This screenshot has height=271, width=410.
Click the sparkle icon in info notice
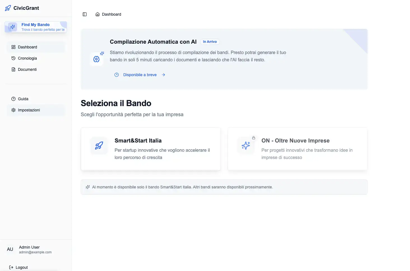click(x=88, y=187)
